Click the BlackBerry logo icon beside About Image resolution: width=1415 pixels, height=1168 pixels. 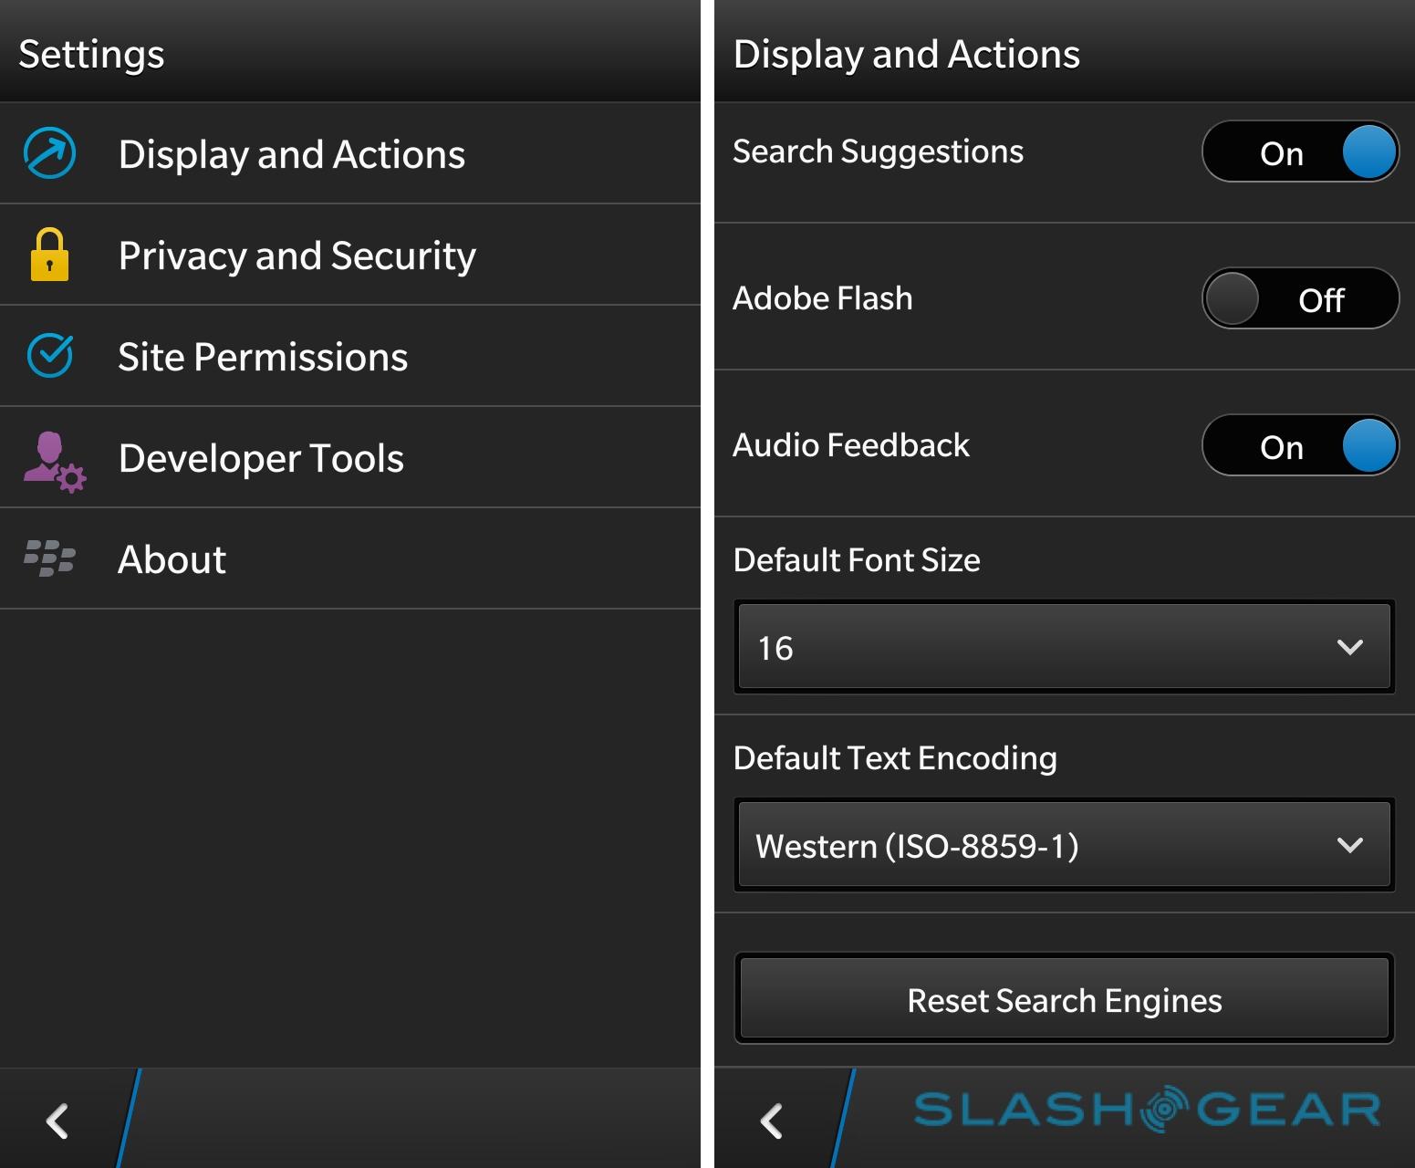[49, 558]
